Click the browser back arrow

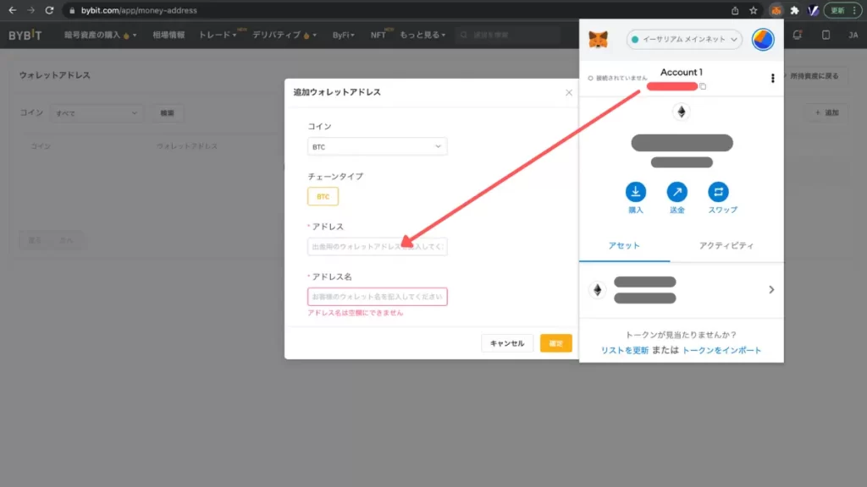point(12,10)
